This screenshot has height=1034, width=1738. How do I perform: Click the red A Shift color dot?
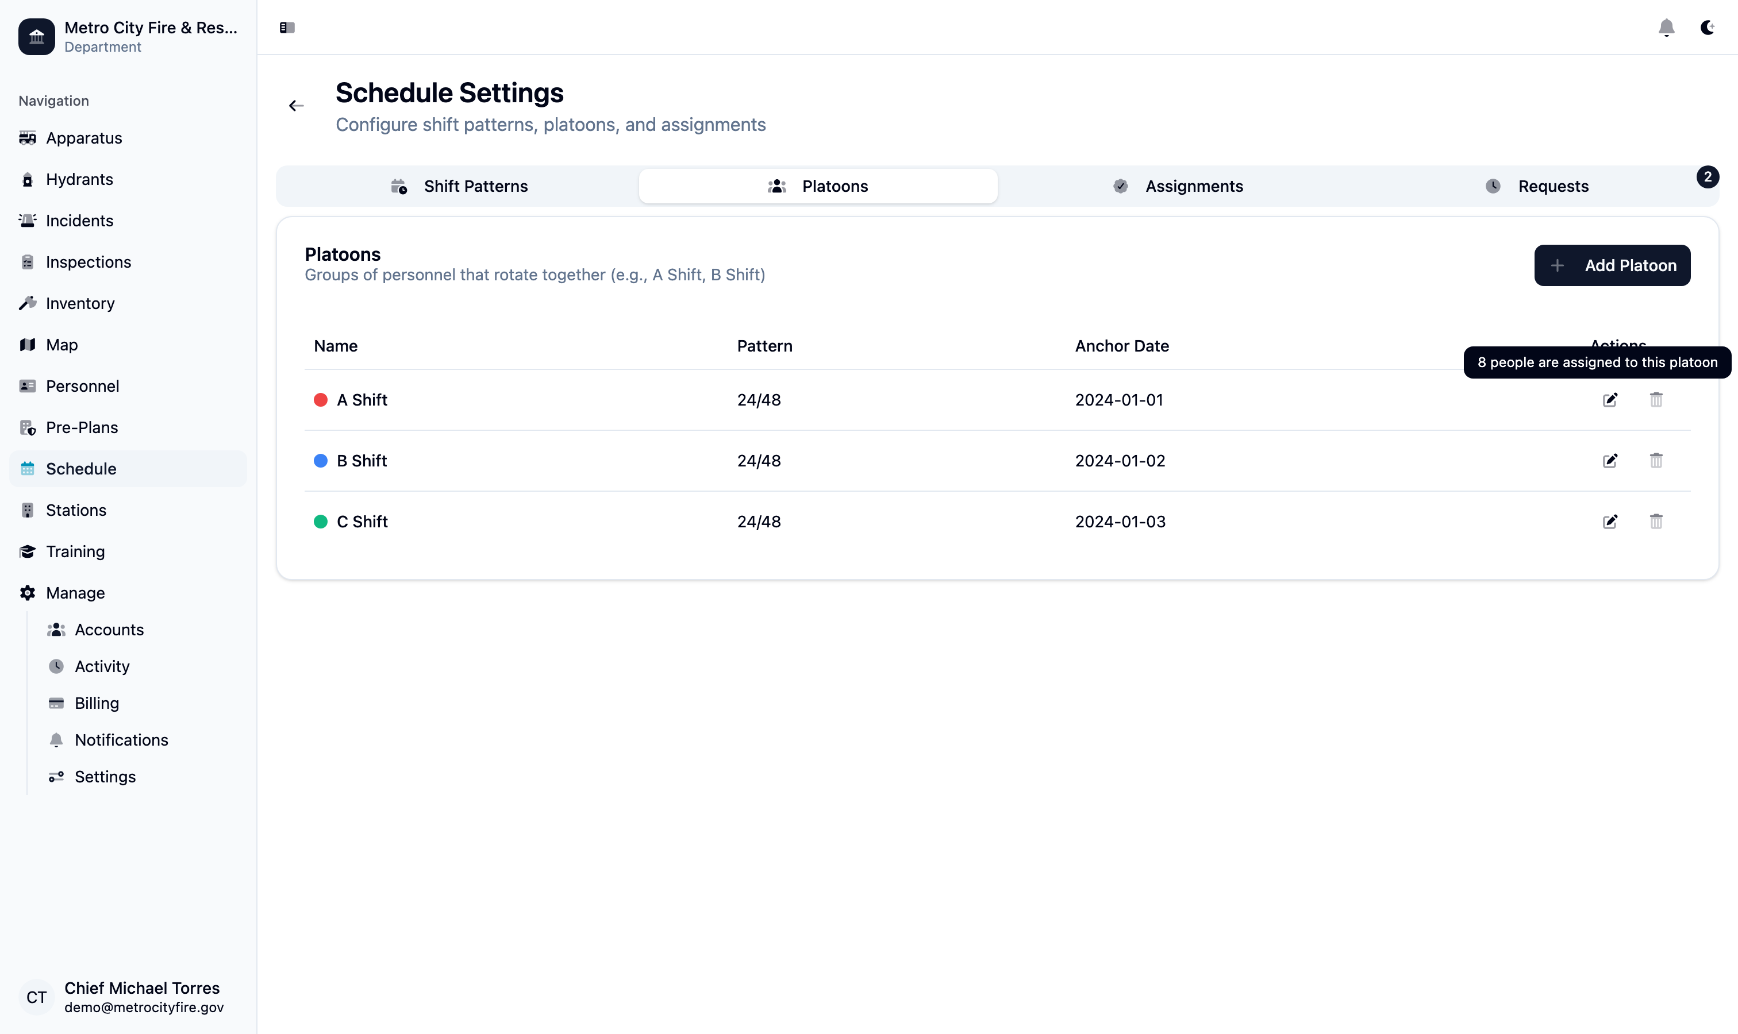point(321,400)
